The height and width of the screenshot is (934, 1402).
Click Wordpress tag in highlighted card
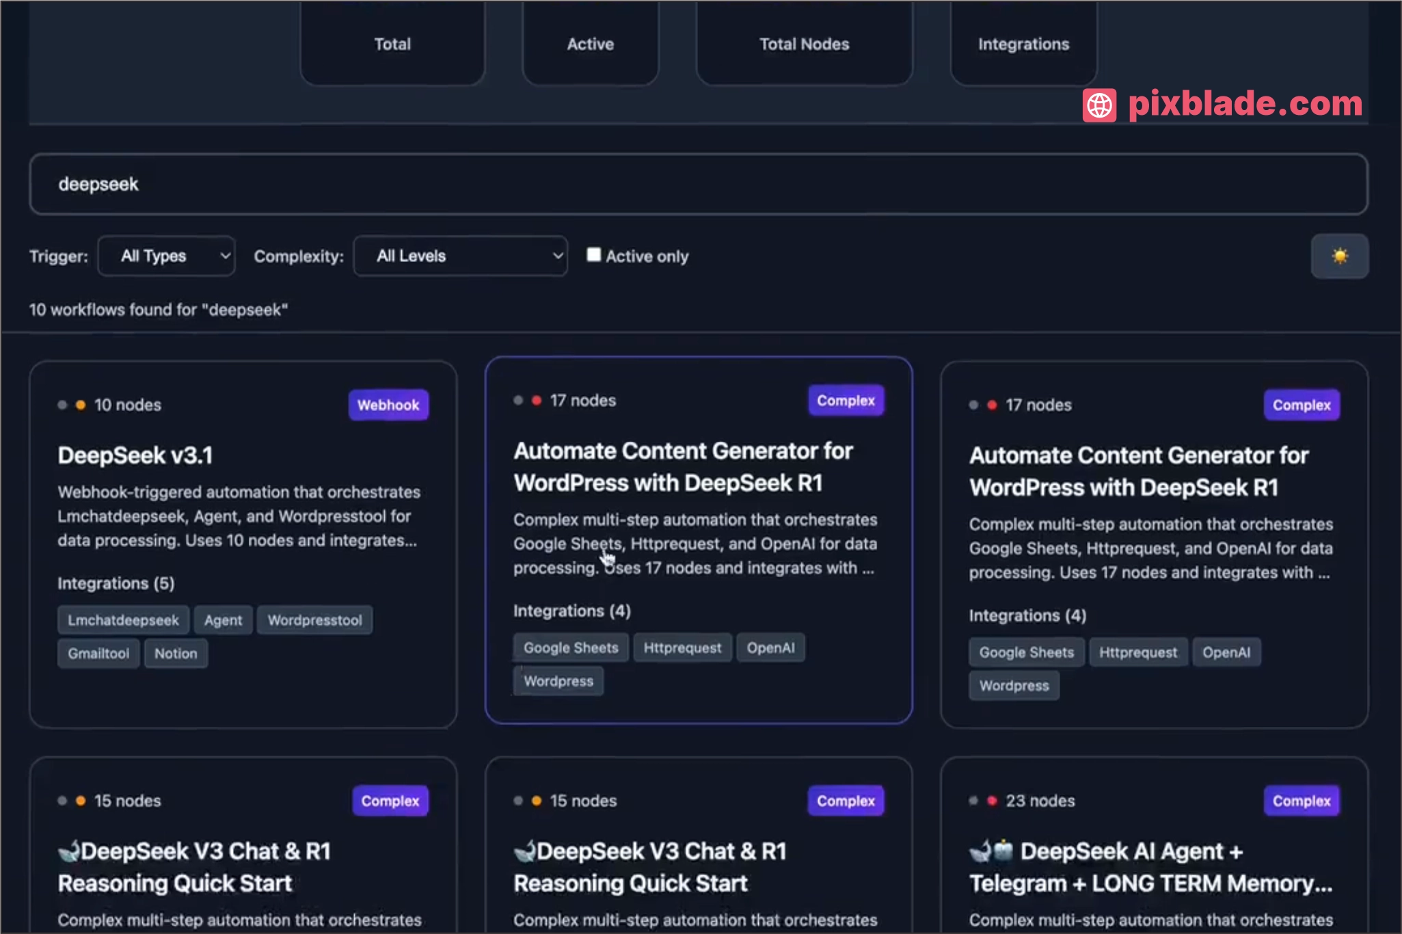point(558,681)
